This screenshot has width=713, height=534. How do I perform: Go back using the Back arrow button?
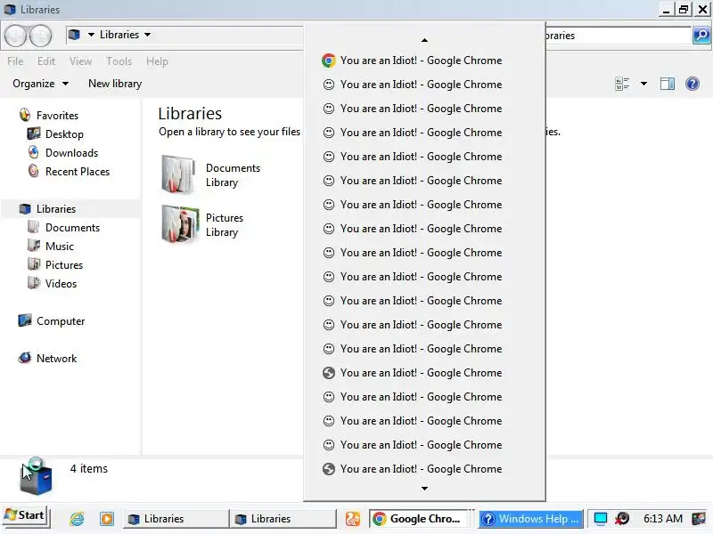15,36
